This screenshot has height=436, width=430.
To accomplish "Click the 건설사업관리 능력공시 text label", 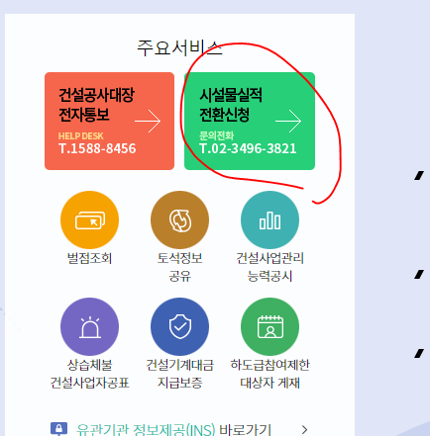I will point(269,267).
